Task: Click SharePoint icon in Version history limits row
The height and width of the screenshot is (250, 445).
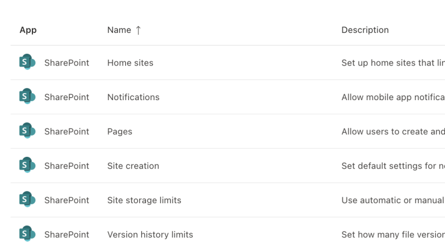Action: (x=27, y=234)
